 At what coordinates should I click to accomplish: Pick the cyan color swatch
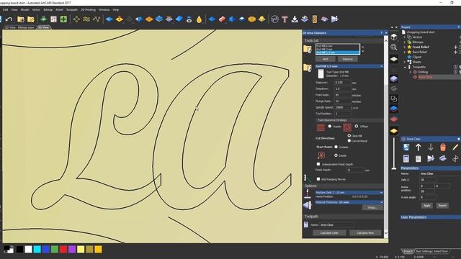coord(37,250)
